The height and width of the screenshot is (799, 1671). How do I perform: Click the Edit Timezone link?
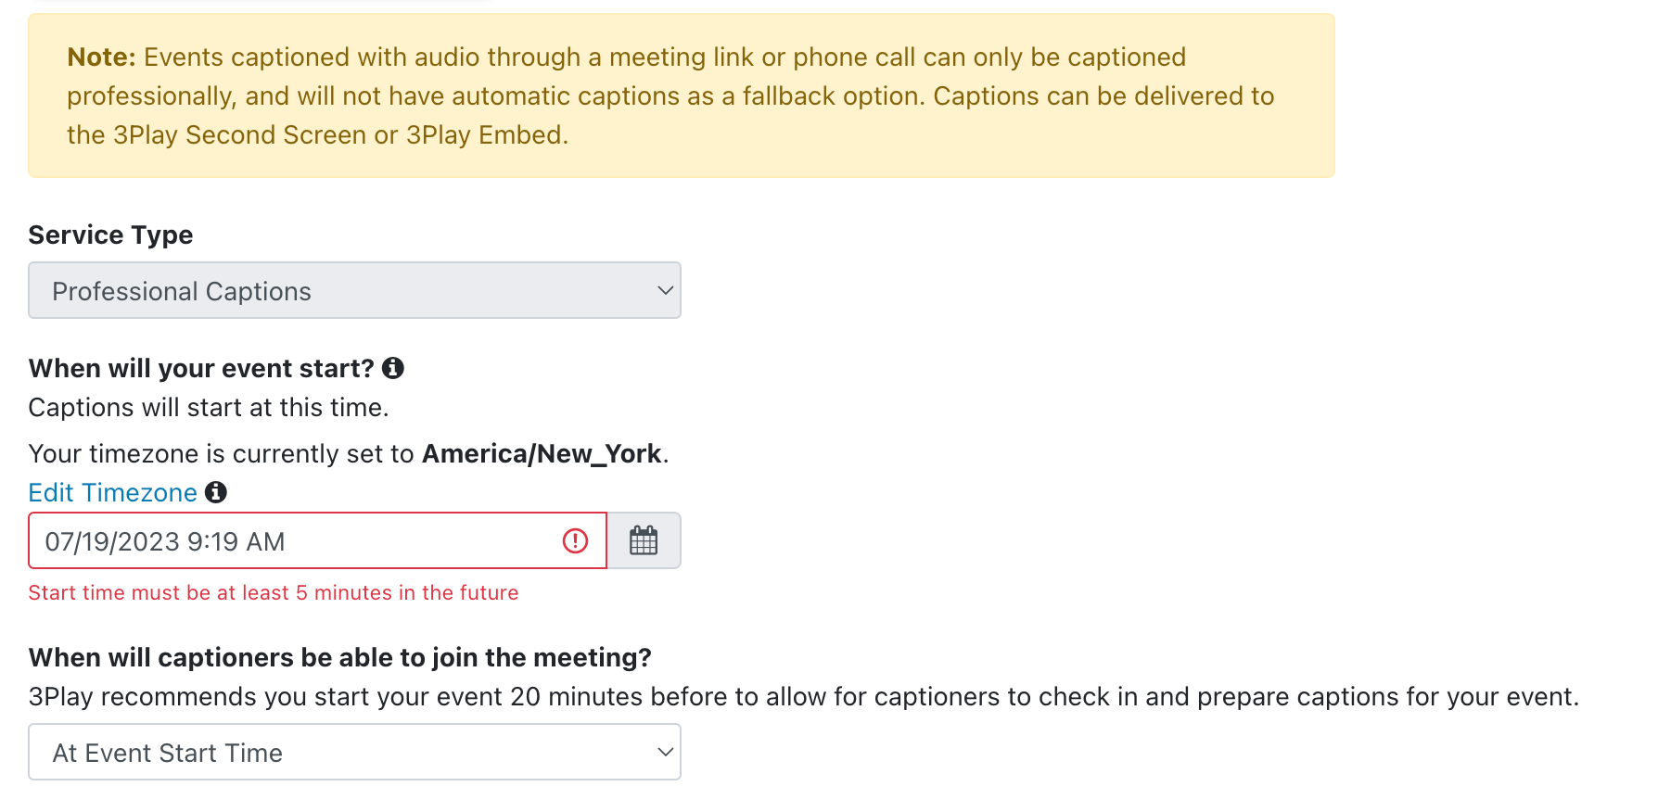coord(113,492)
